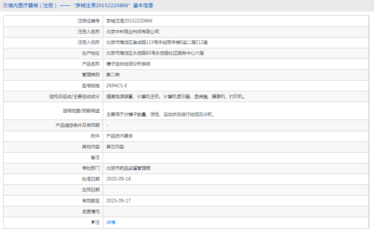Image resolution: width=374 pixels, height=231 pixels.
Task: Click the 适用范围/预期用途 label
Action: click(81, 111)
